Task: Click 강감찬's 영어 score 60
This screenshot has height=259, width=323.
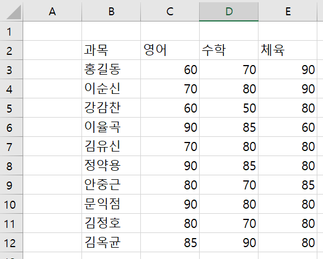Action: (x=170, y=108)
